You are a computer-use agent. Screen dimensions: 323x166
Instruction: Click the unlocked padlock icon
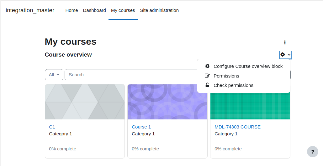(207, 85)
